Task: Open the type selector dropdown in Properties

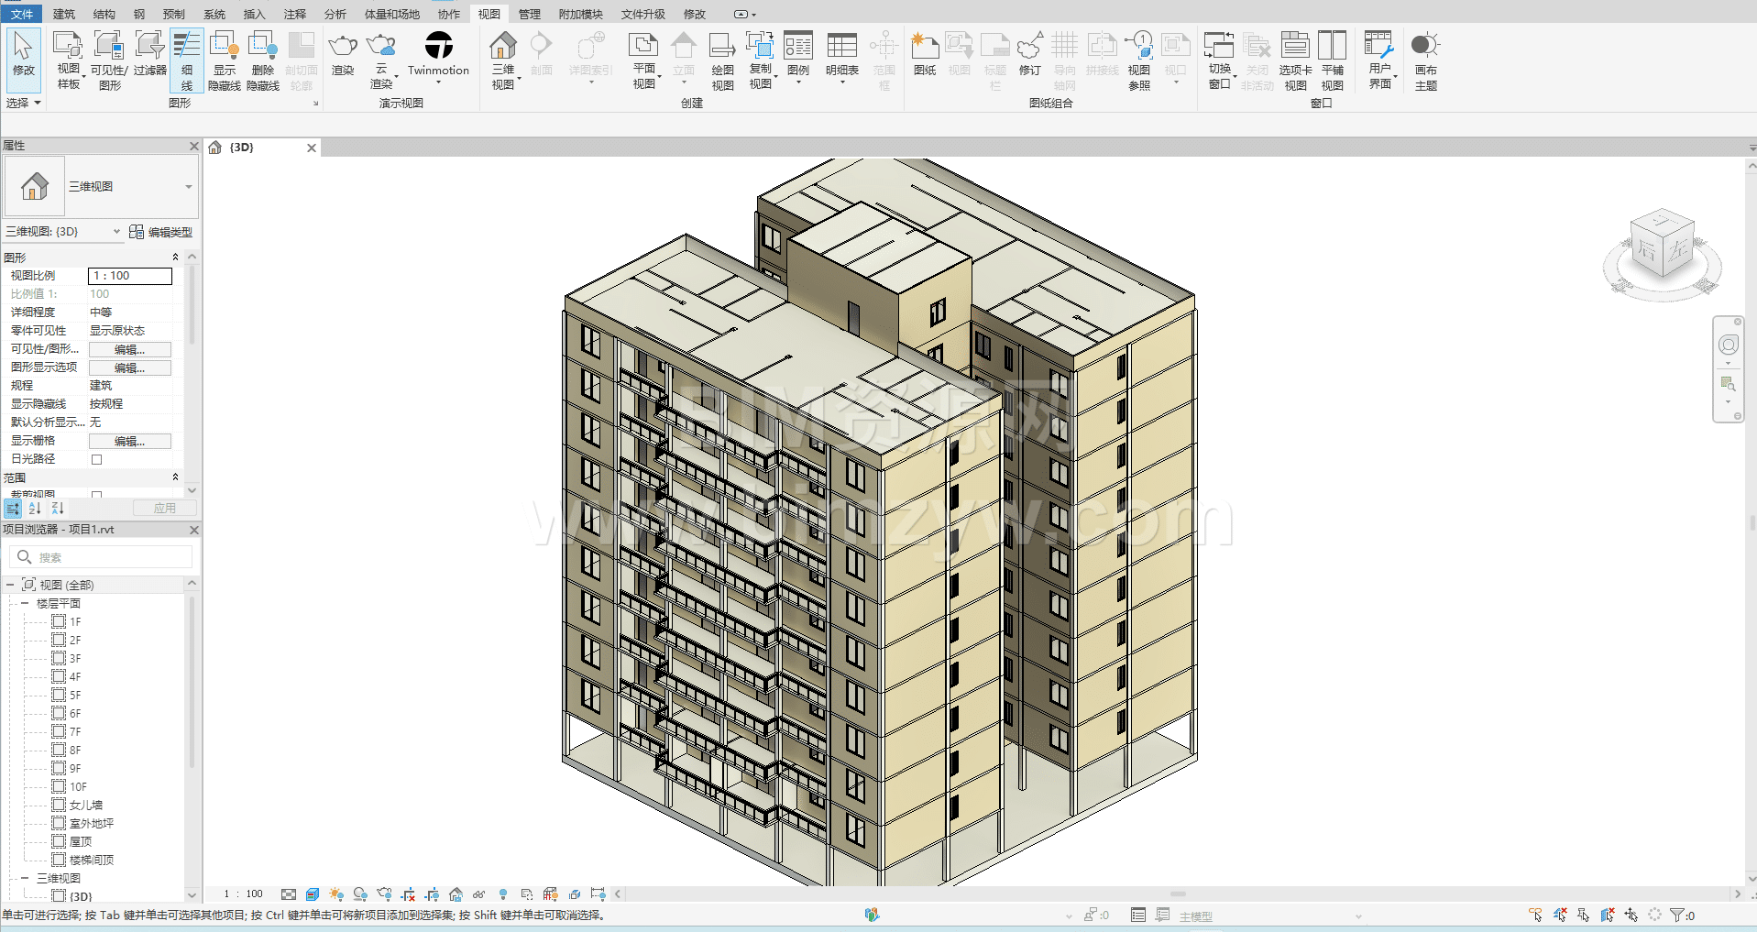Action: [x=189, y=187]
